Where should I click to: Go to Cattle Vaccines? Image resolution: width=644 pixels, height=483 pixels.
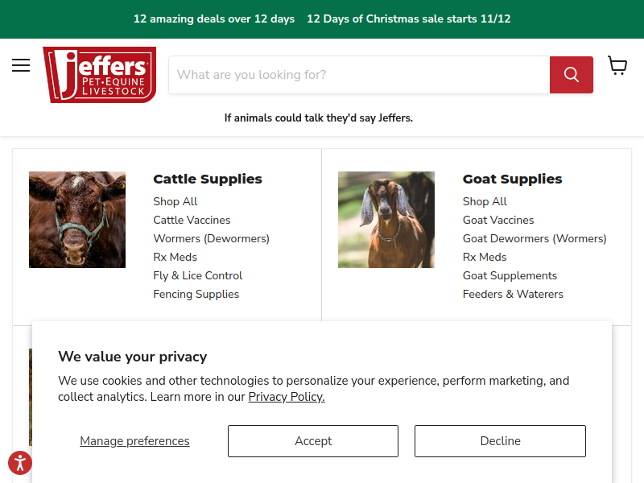[x=192, y=220]
